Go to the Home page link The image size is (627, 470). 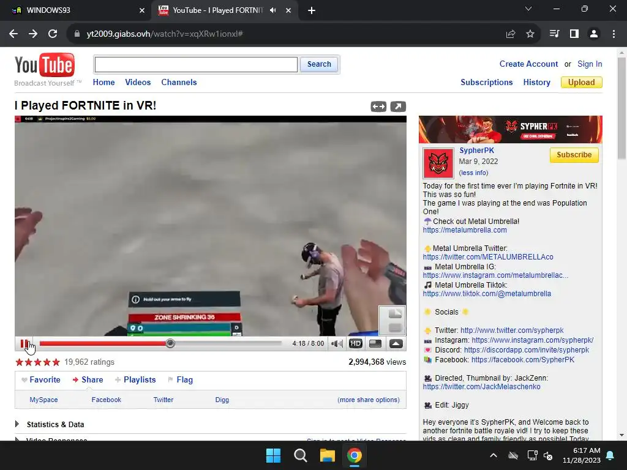(x=103, y=83)
